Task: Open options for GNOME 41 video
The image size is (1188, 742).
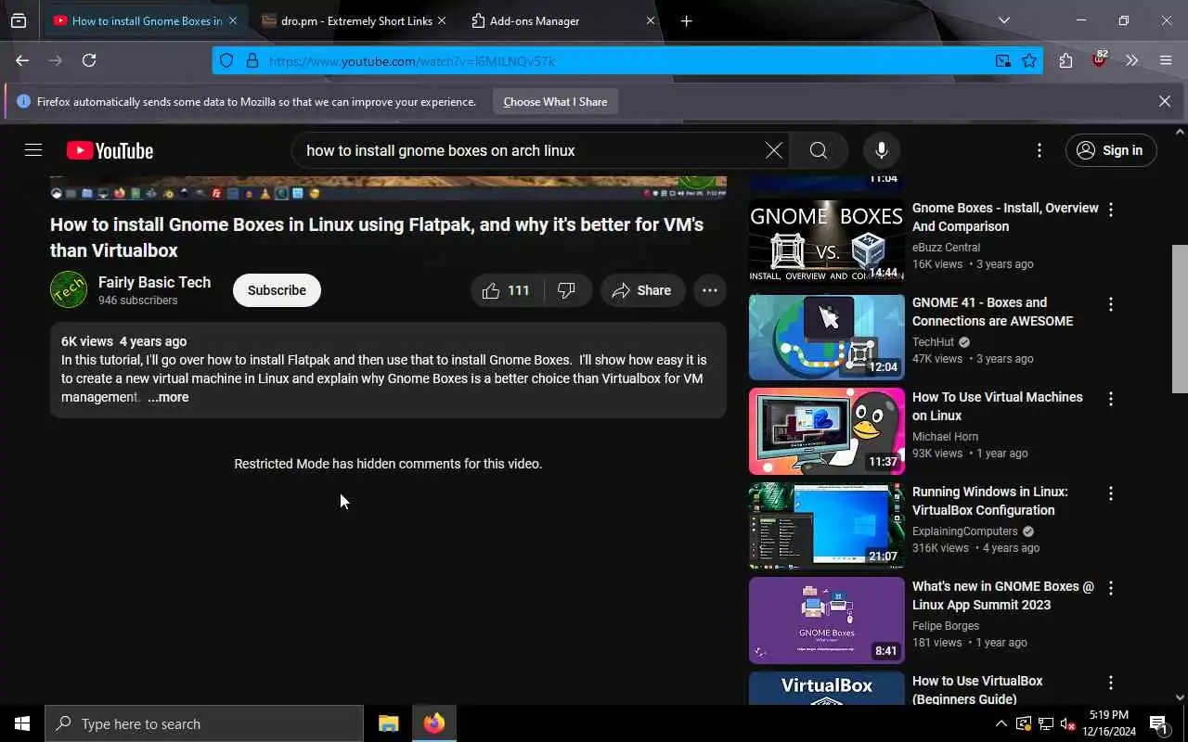Action: click(1111, 304)
